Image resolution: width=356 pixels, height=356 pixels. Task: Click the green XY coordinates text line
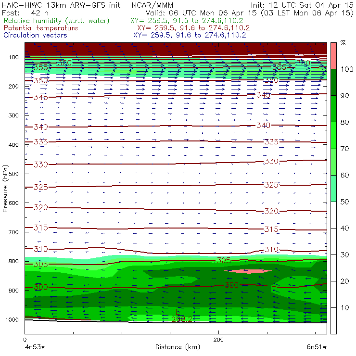pyautogui.click(x=187, y=21)
